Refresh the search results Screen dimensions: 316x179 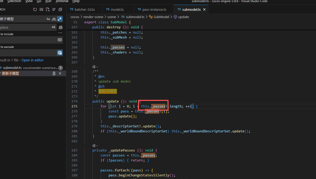pos(35,9)
